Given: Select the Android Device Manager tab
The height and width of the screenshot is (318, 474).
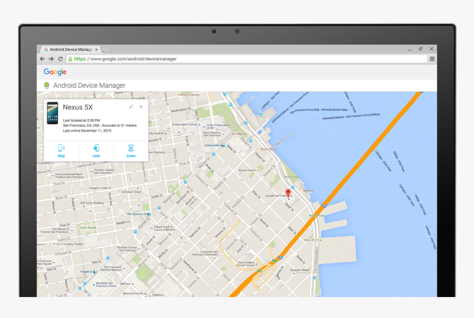Looking at the screenshot, I should (71, 49).
